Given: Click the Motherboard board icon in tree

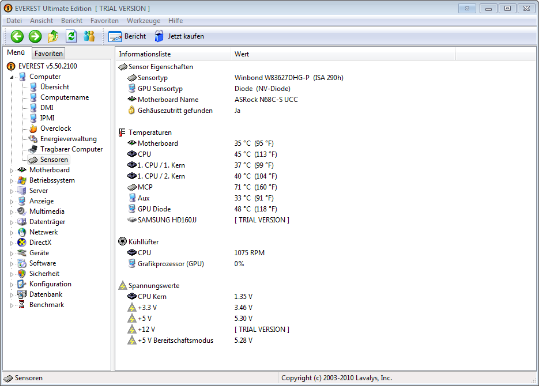Looking at the screenshot, I should [22, 169].
